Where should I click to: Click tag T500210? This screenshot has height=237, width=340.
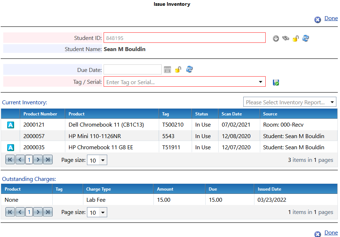(173, 125)
